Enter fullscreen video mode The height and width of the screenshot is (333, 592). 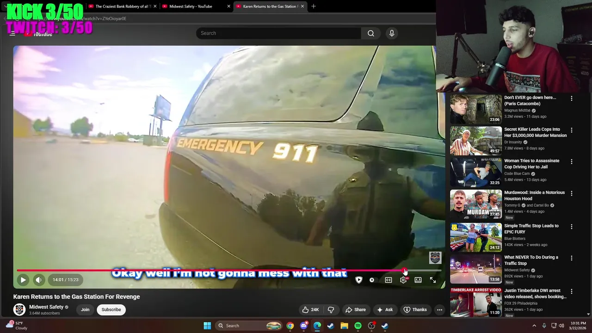(x=433, y=280)
